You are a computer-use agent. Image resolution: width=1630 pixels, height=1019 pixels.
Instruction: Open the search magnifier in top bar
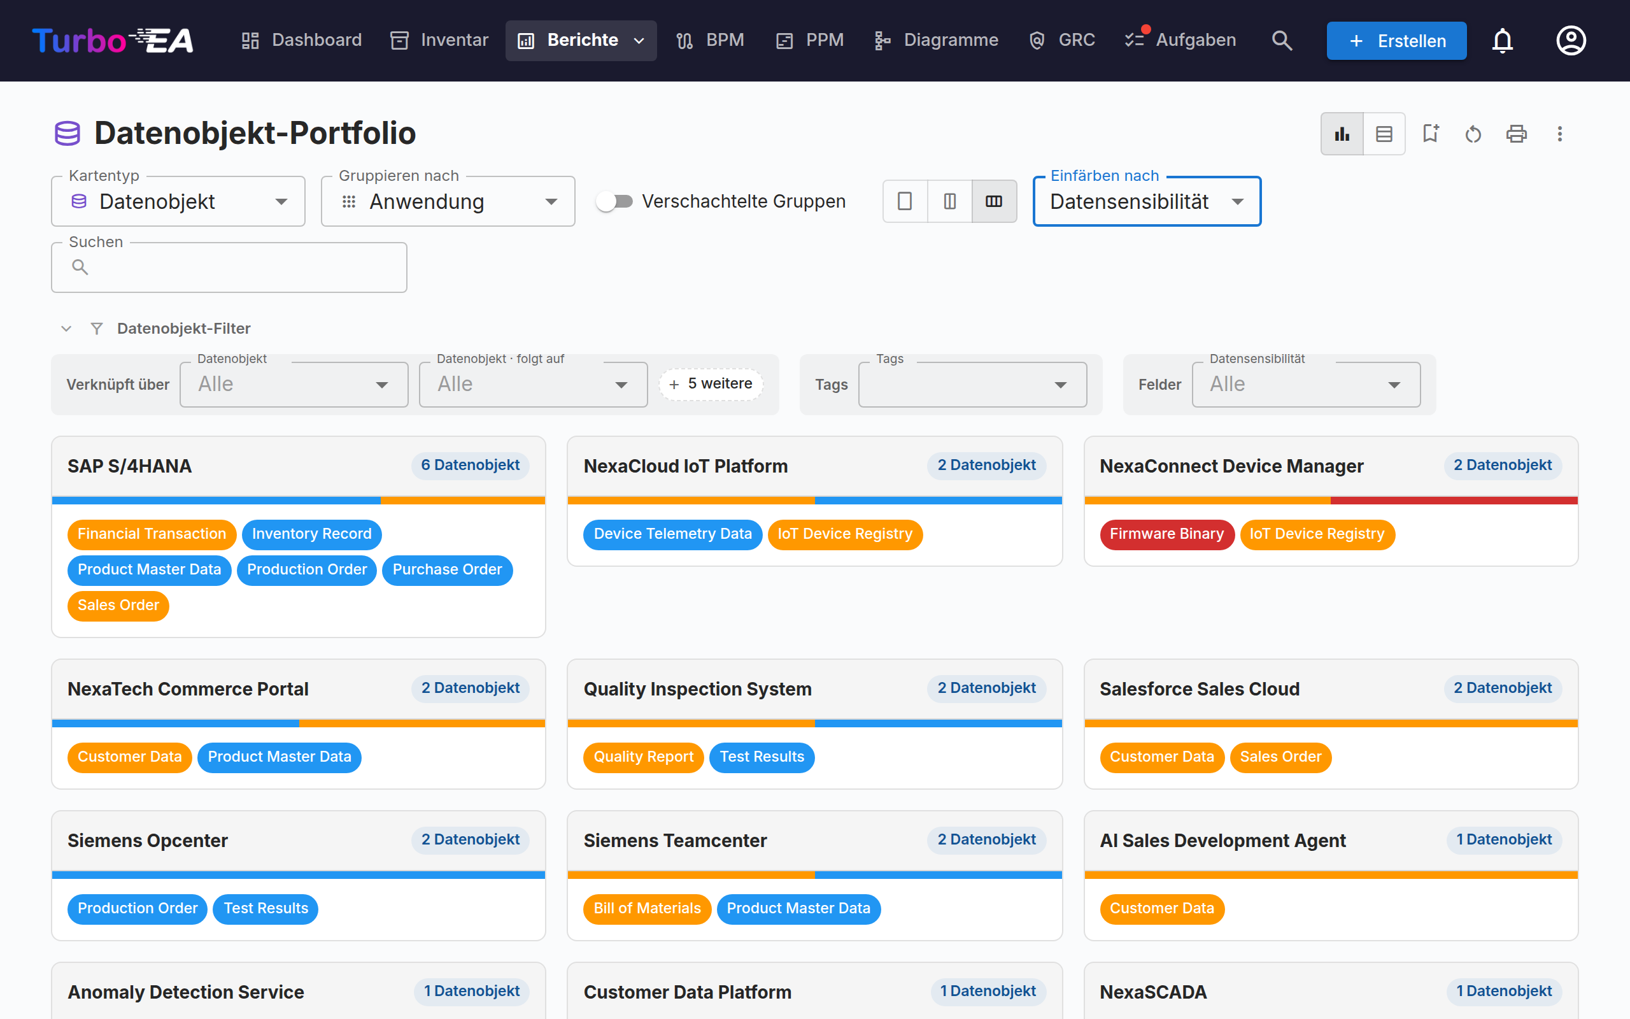click(1282, 40)
